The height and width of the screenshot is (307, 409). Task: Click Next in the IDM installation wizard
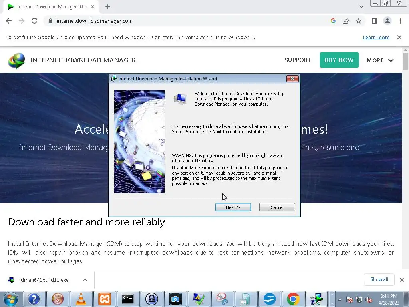(233, 207)
